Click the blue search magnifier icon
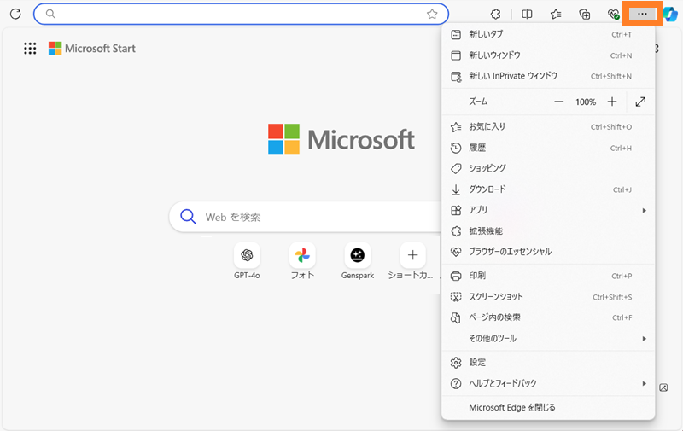Viewport: 683px width, 431px height. (188, 217)
